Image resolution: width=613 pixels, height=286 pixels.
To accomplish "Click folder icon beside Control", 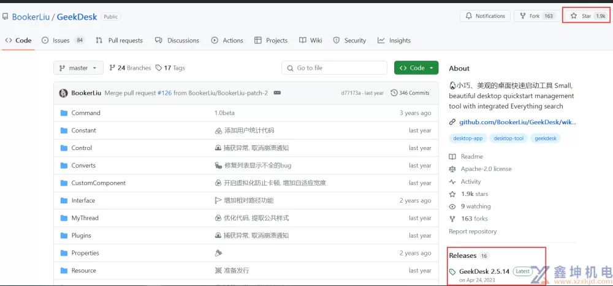I will [64, 148].
